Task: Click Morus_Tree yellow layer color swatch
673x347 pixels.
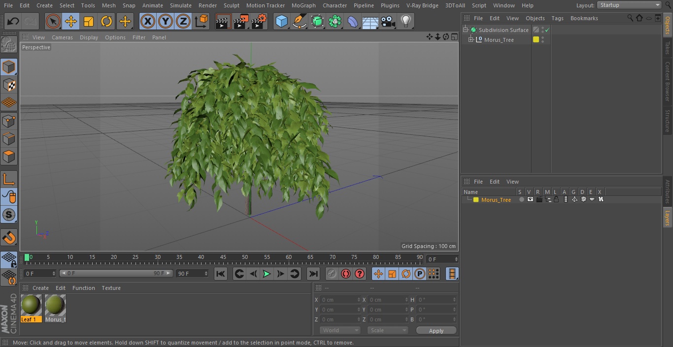Action: (x=476, y=199)
